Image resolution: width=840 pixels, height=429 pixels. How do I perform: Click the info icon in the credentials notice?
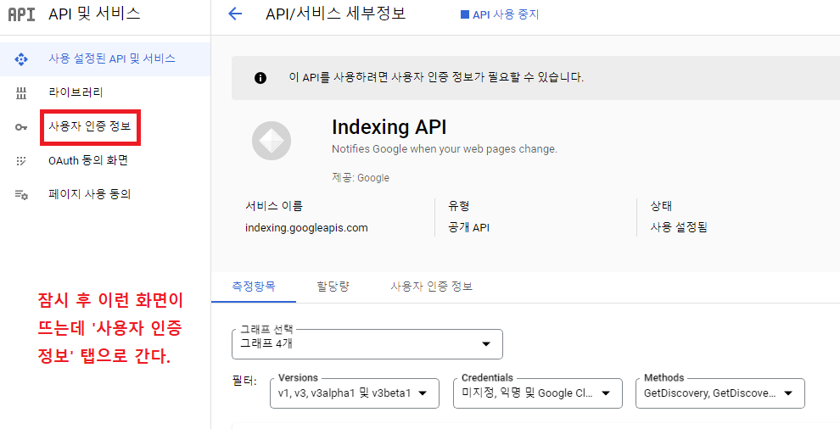click(x=260, y=78)
